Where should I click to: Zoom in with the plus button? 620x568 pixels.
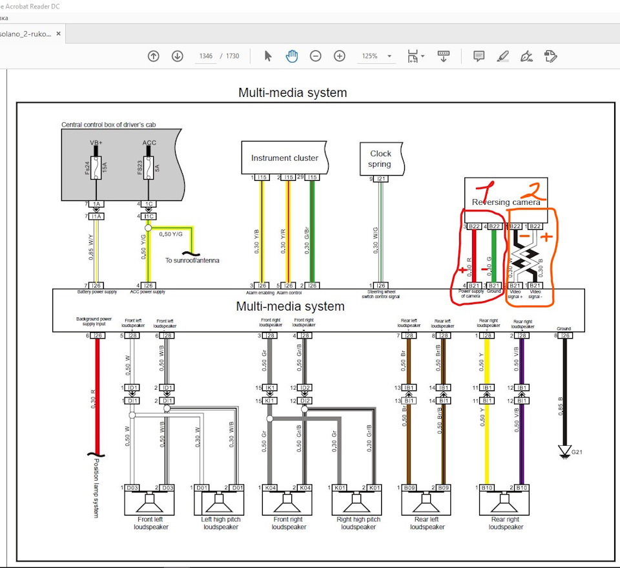(339, 56)
